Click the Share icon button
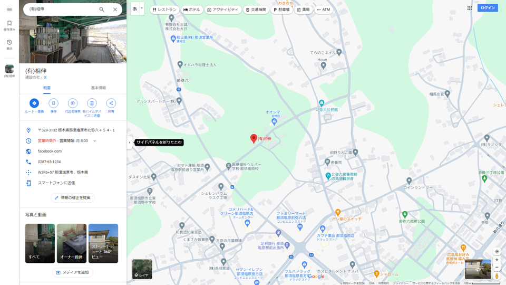 pyautogui.click(x=111, y=103)
